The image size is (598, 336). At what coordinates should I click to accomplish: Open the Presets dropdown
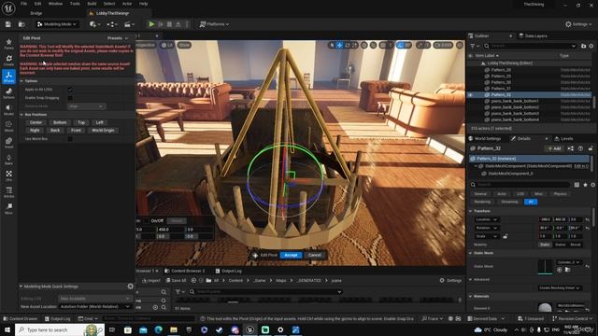pos(118,38)
